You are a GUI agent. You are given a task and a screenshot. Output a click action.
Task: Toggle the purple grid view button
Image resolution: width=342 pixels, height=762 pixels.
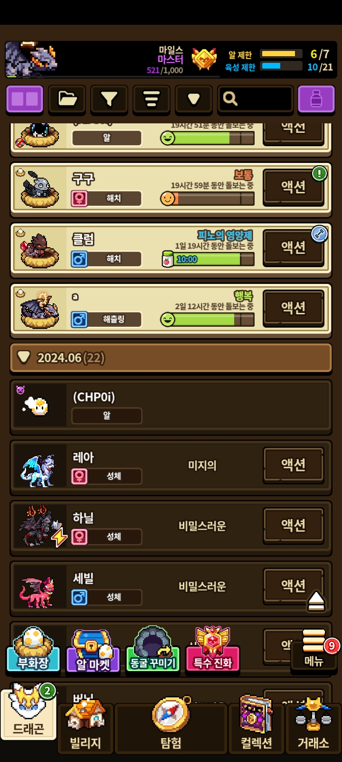pyautogui.click(x=25, y=99)
